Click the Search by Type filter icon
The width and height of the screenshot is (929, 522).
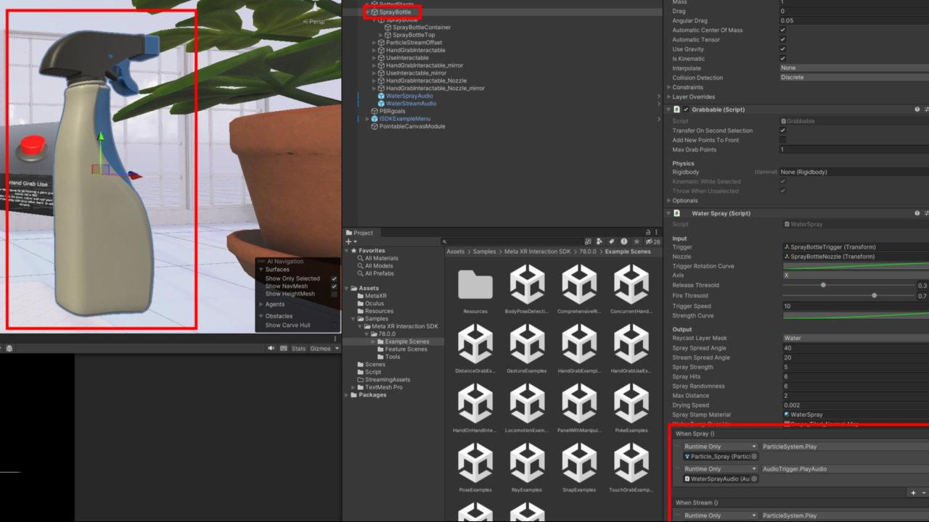[x=599, y=241]
